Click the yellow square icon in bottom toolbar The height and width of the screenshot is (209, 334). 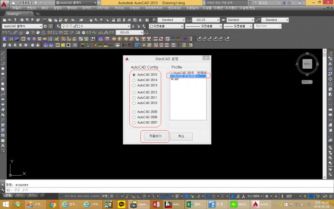click(x=63, y=45)
